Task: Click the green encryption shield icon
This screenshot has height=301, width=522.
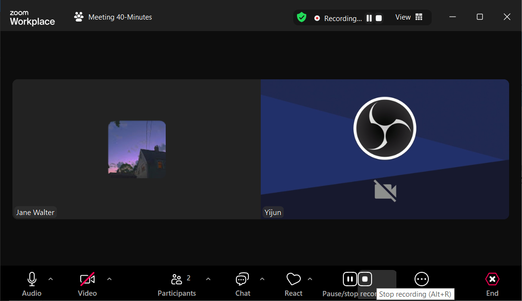Action: (x=301, y=18)
